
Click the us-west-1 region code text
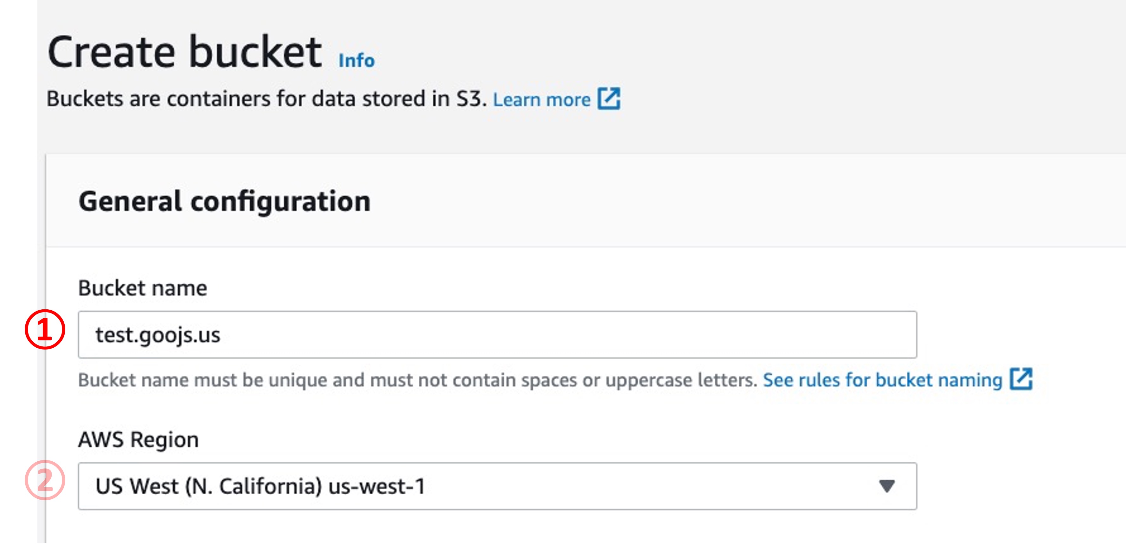point(377,486)
